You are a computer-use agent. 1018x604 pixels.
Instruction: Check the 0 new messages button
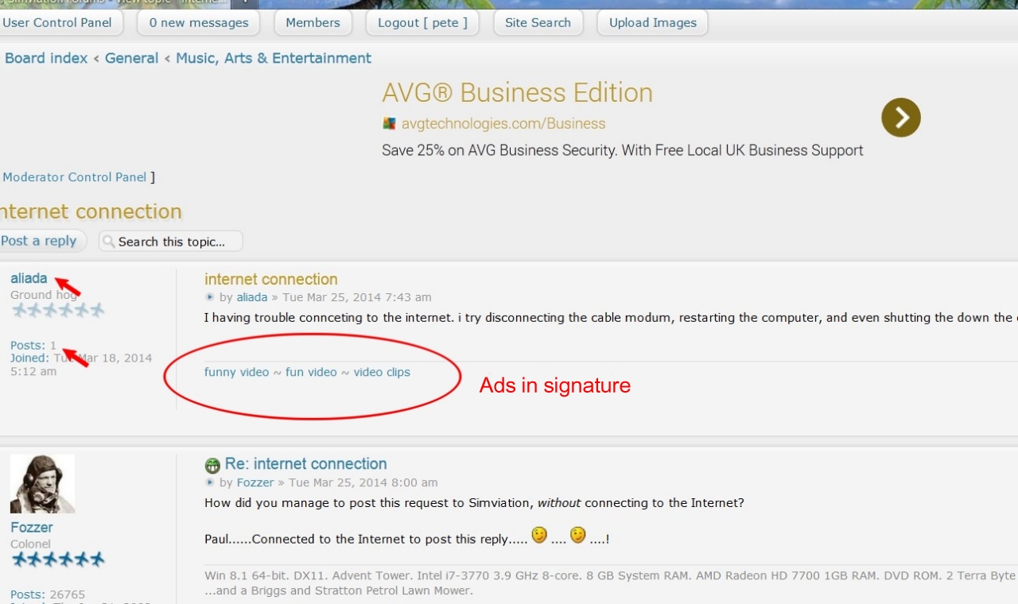point(199,23)
